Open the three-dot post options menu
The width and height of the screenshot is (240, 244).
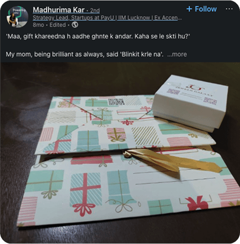coord(229,9)
